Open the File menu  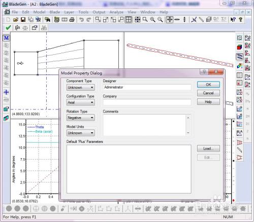click(15, 12)
